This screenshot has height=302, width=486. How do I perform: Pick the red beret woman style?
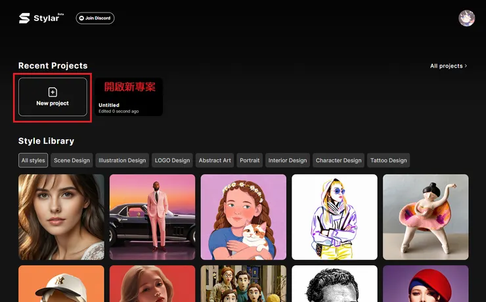point(426,284)
